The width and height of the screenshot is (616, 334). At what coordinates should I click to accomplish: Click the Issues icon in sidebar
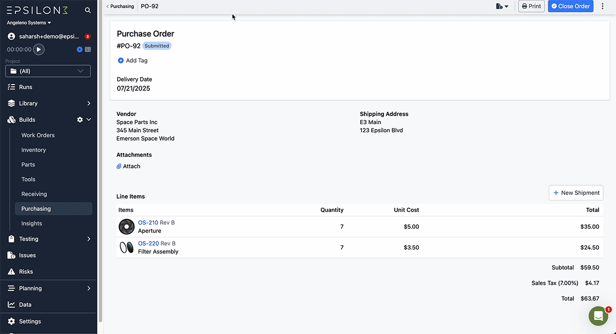pyautogui.click(x=11, y=256)
